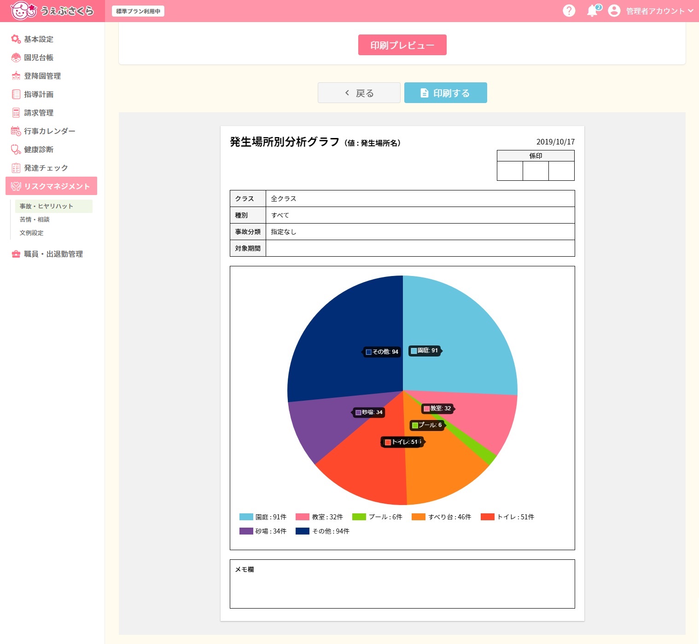Click the 発達チェック checklist icon
699x644 pixels.
pos(16,168)
